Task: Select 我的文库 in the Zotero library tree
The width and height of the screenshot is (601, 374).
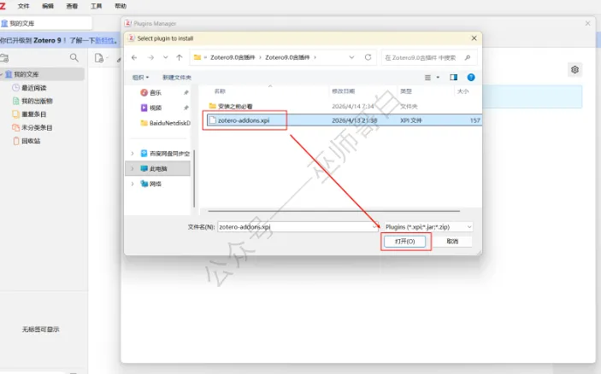Action: click(42, 74)
